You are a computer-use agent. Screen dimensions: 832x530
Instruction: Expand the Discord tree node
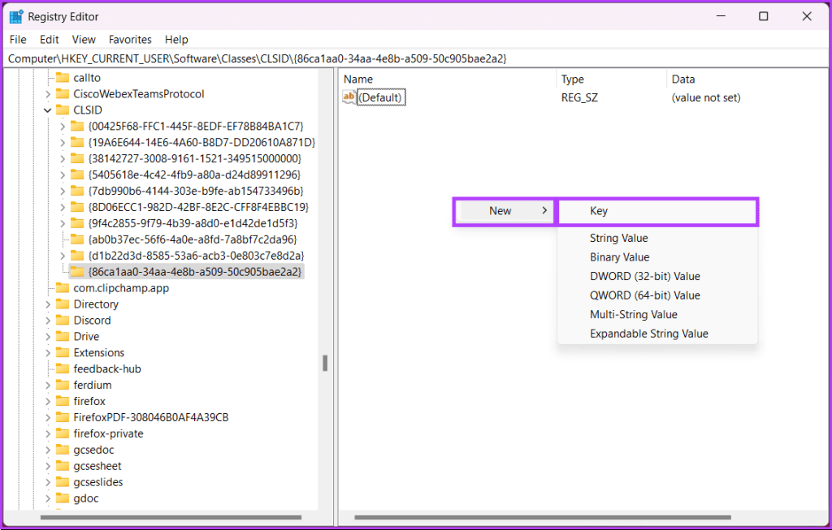pos(48,320)
